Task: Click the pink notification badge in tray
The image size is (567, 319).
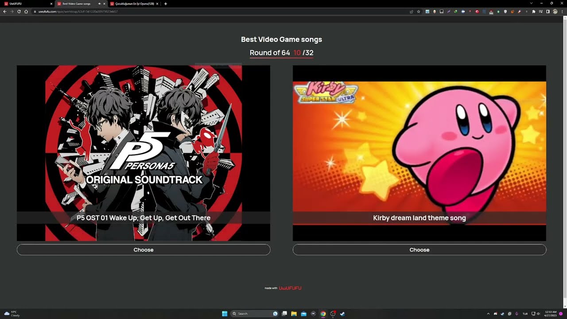Action: (x=561, y=314)
